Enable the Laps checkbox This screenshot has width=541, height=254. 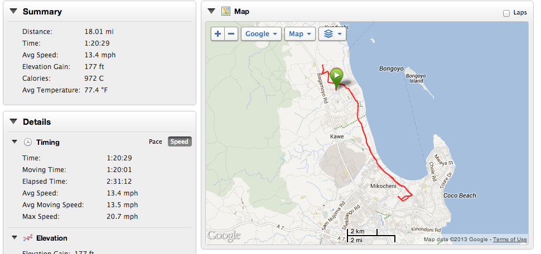(506, 13)
